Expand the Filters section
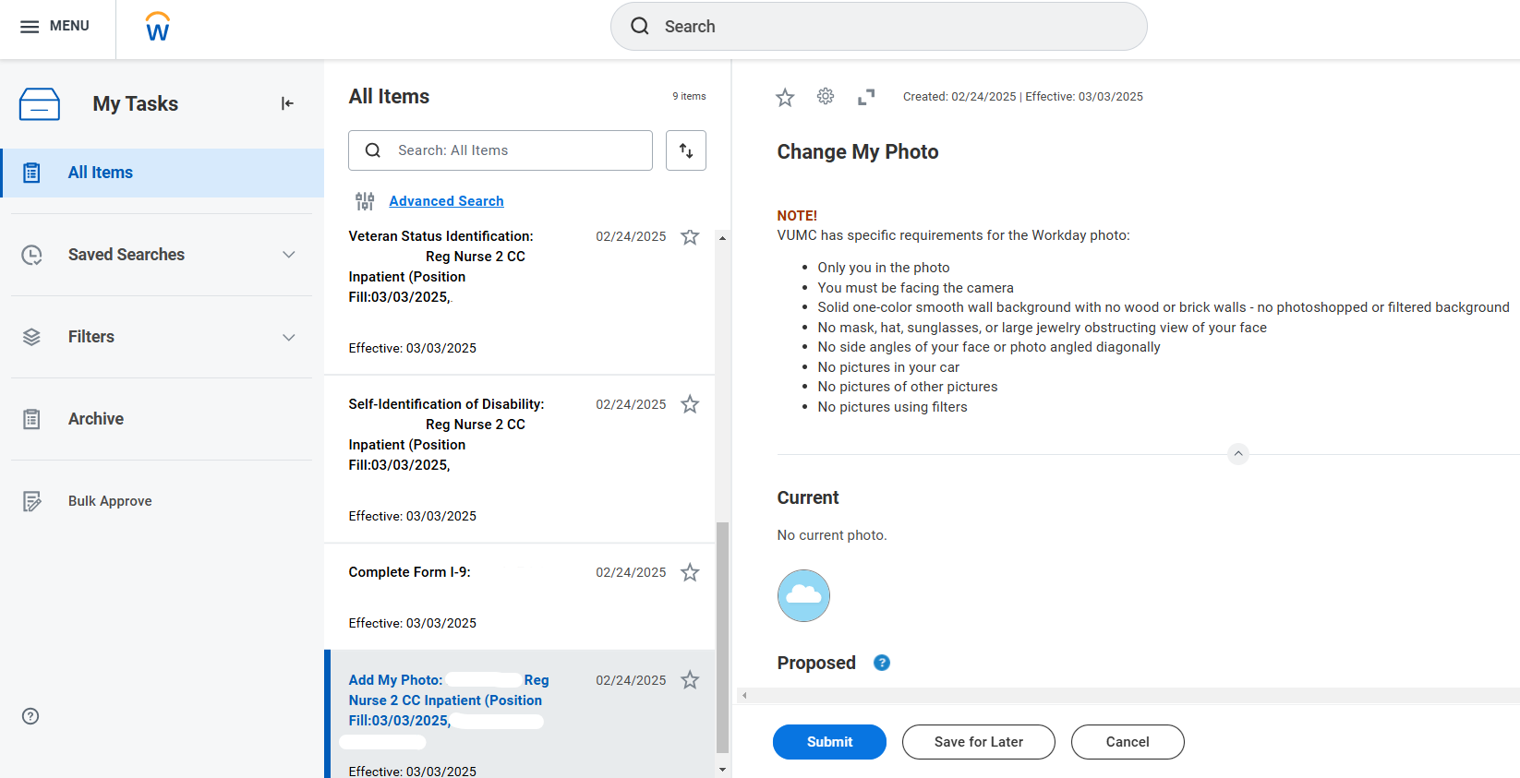The height and width of the screenshot is (778, 1520). [x=289, y=337]
